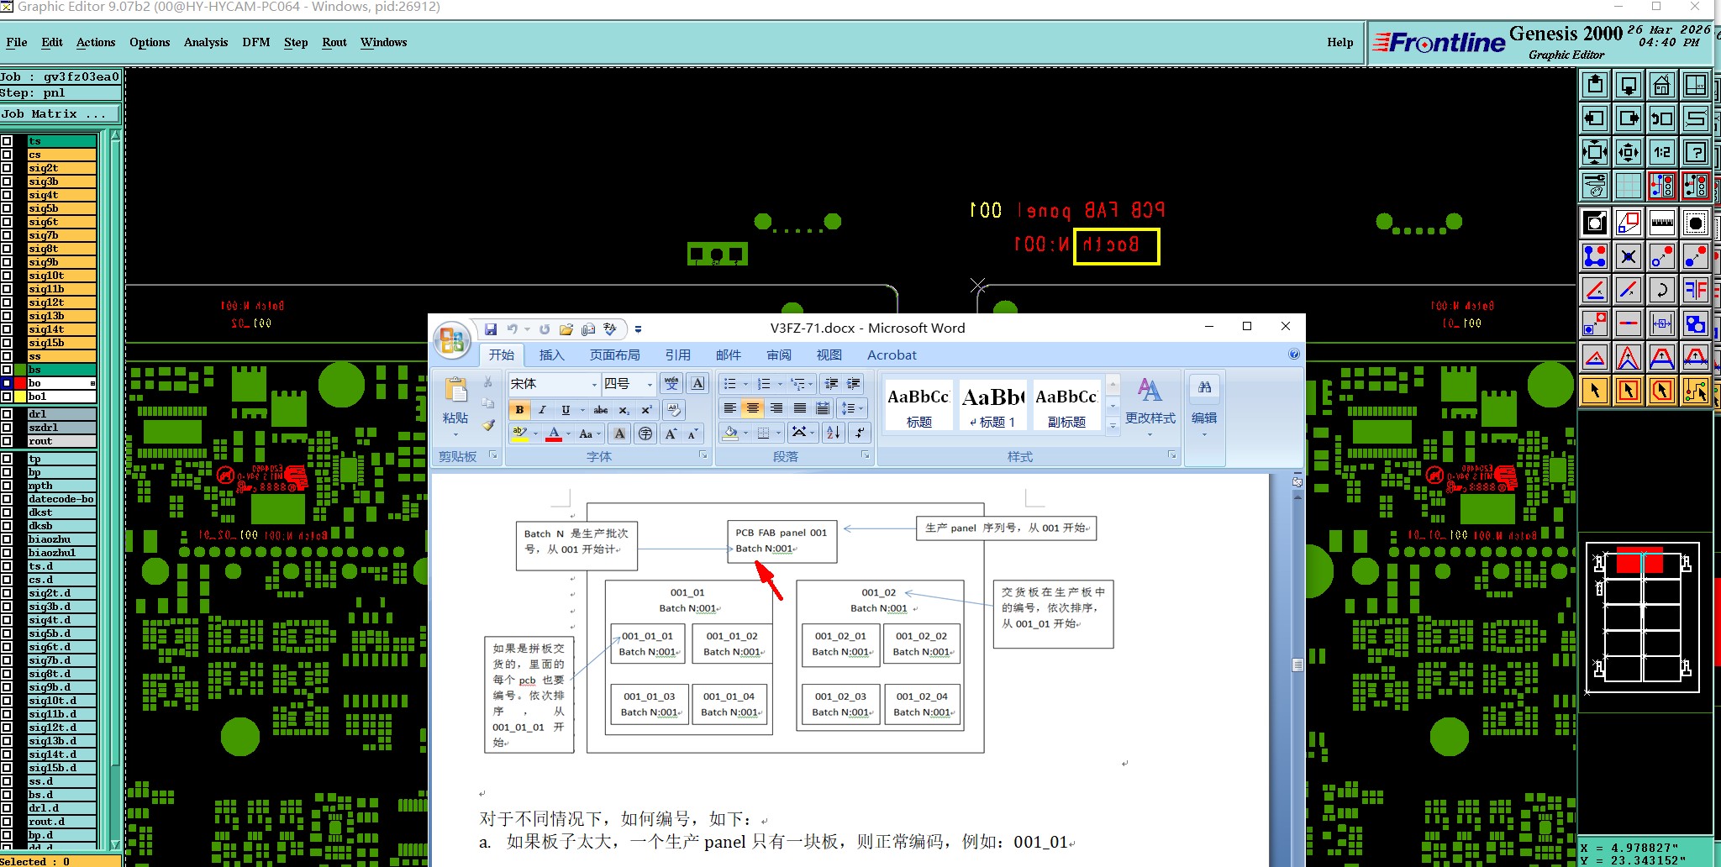Select the net selection arrow tool
Screen dimensions: 1721x867
[1696, 391]
